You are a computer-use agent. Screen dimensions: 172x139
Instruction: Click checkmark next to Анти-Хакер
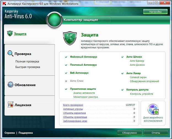coord(122,73)
